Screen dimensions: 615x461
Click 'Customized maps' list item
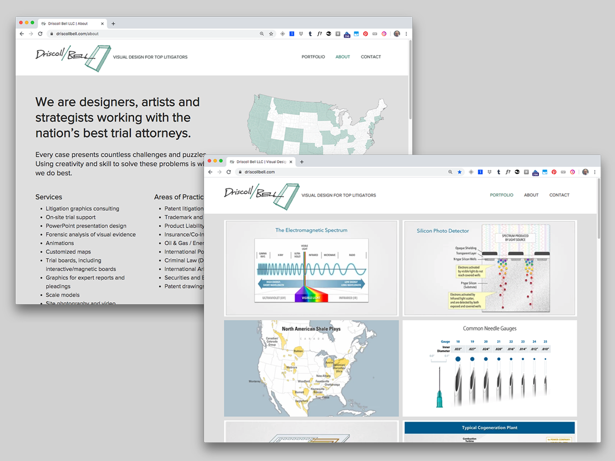tap(68, 252)
